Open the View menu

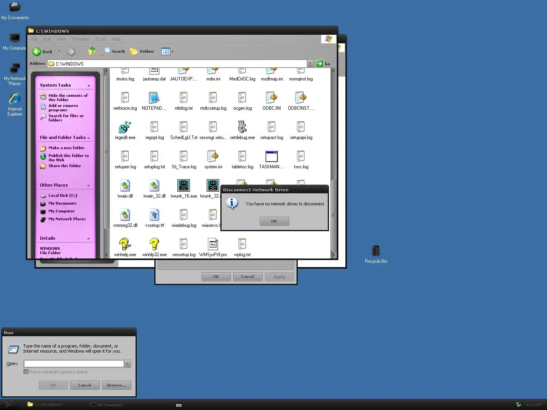(61, 39)
